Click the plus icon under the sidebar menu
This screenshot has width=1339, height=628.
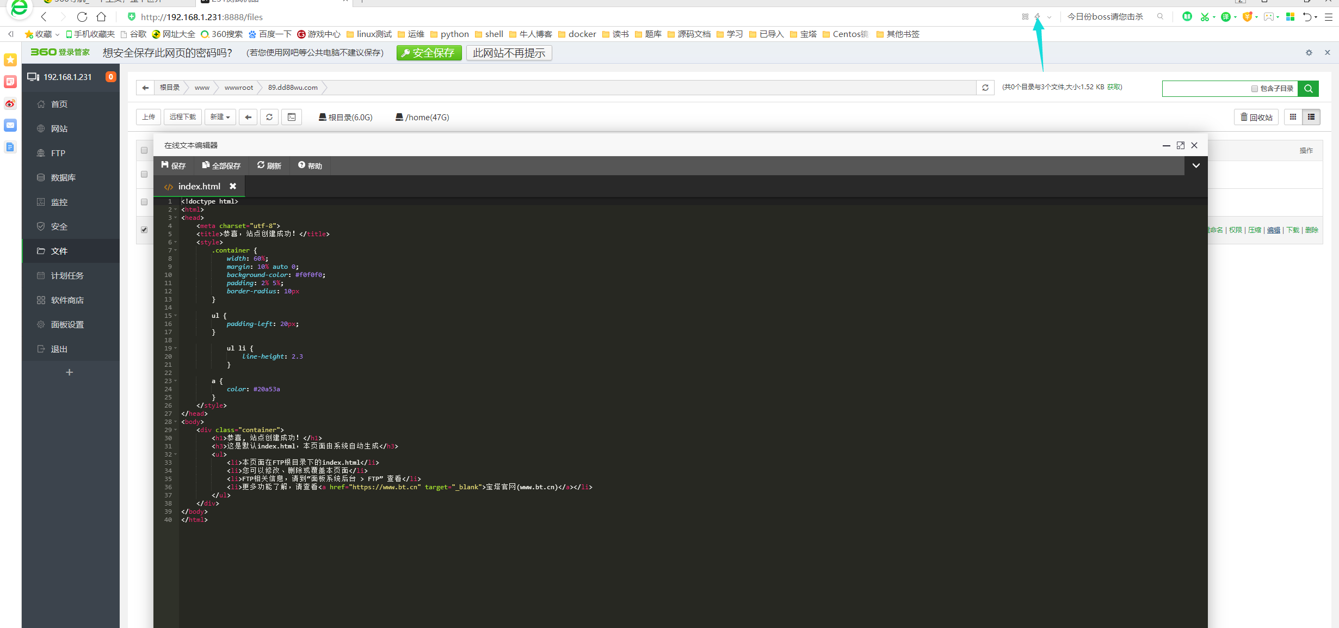(x=69, y=372)
